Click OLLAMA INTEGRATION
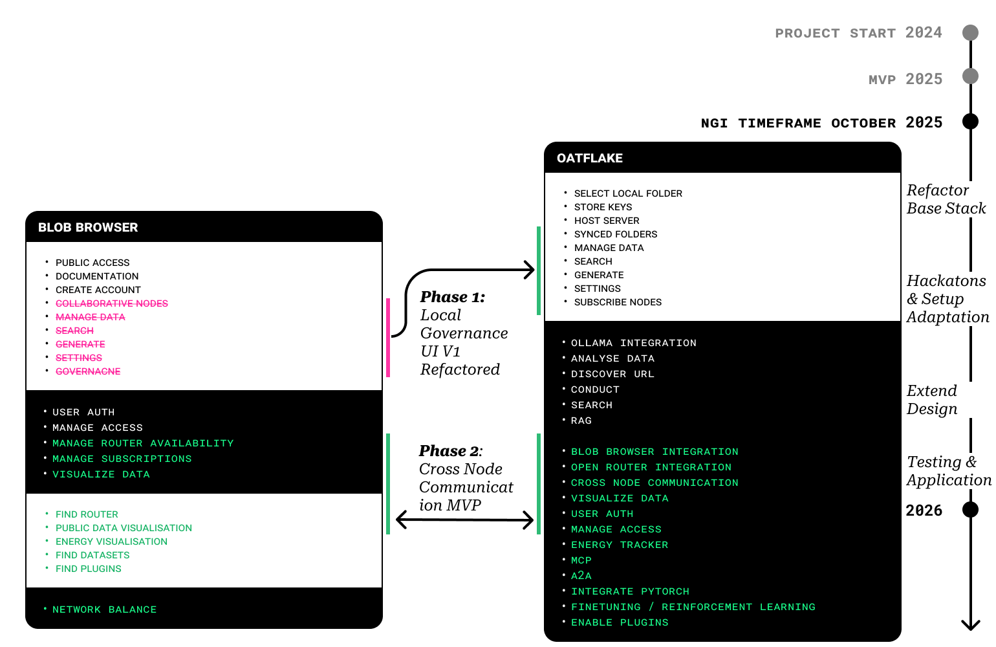996x647 pixels. [634, 343]
